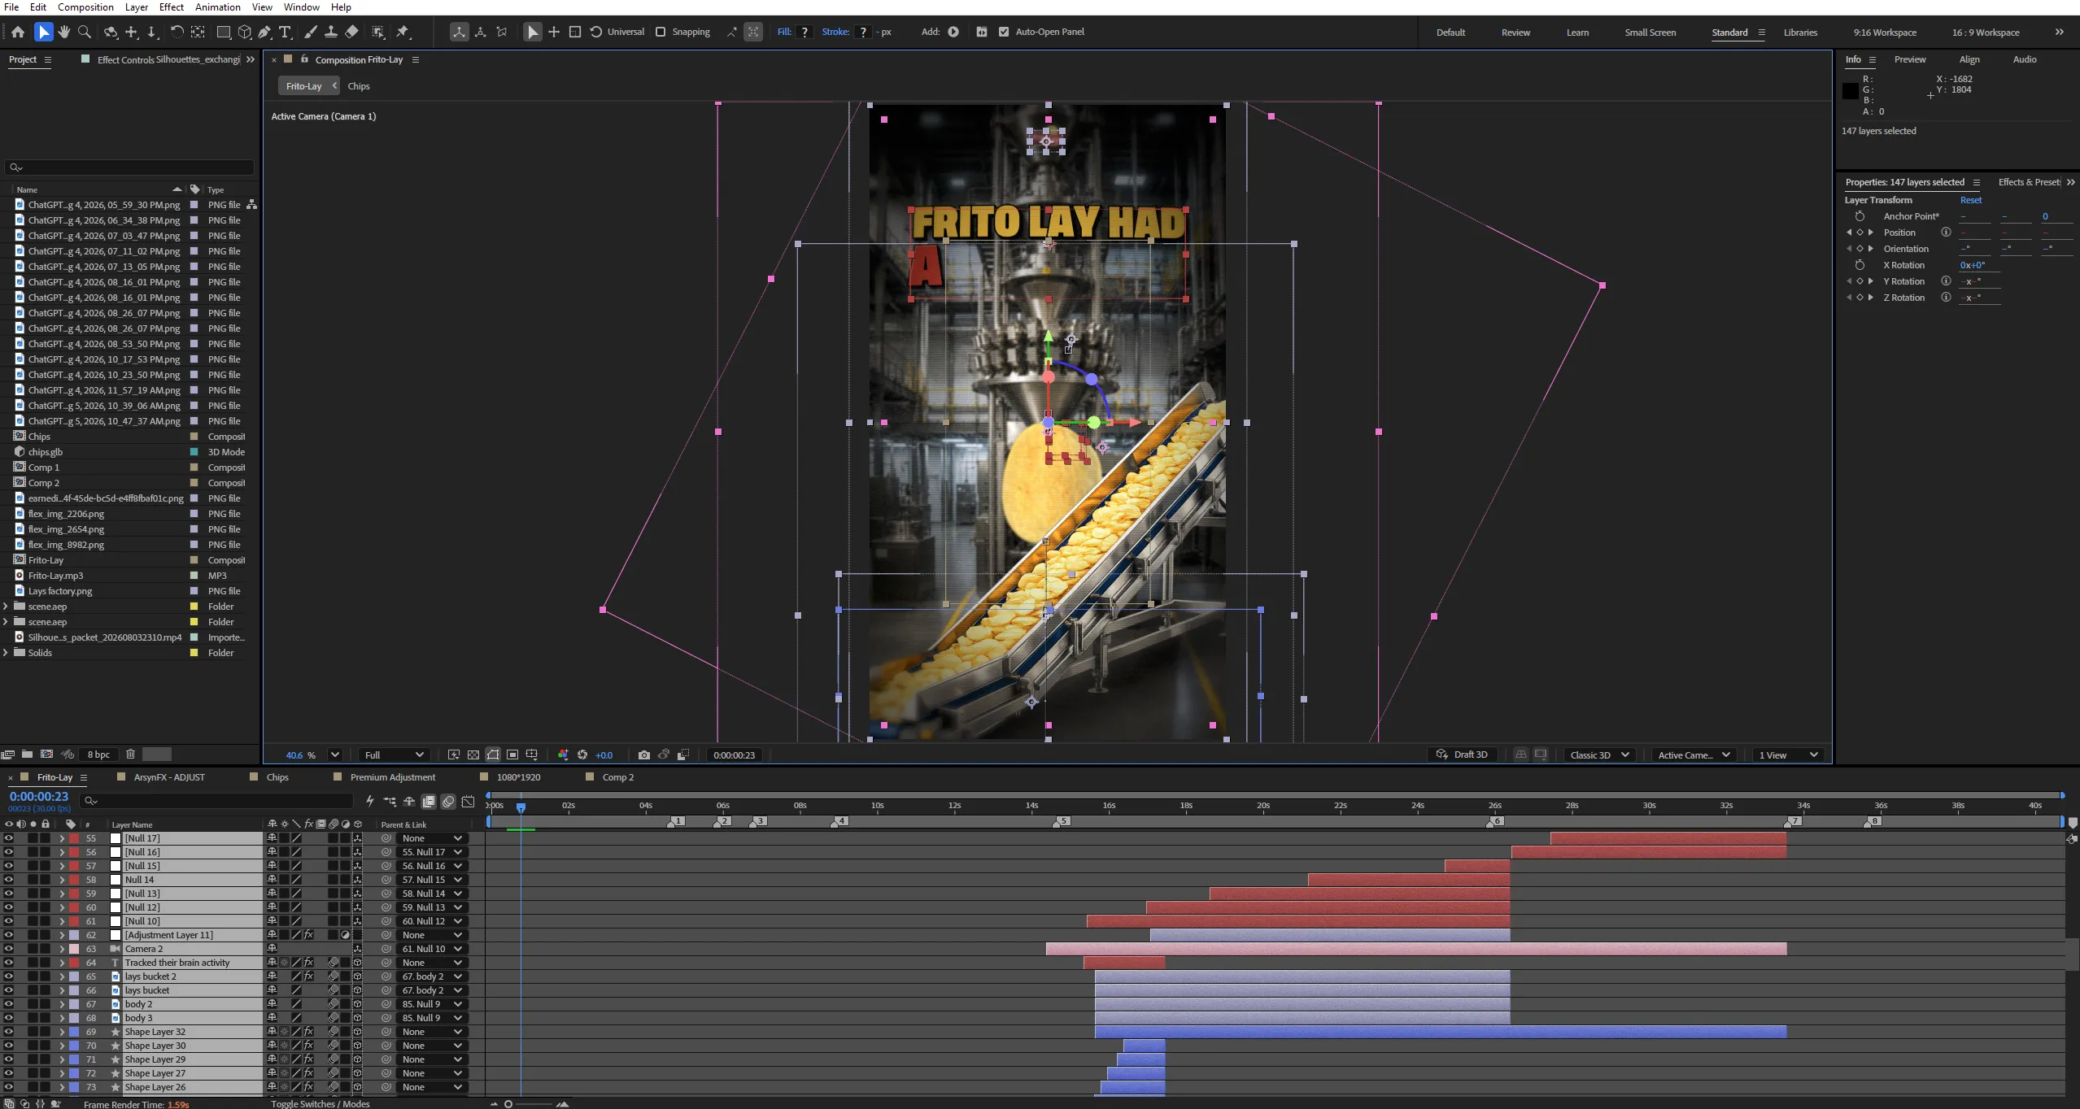Switch to the Chips timeline tab
The image size is (2080, 1109).
click(277, 777)
